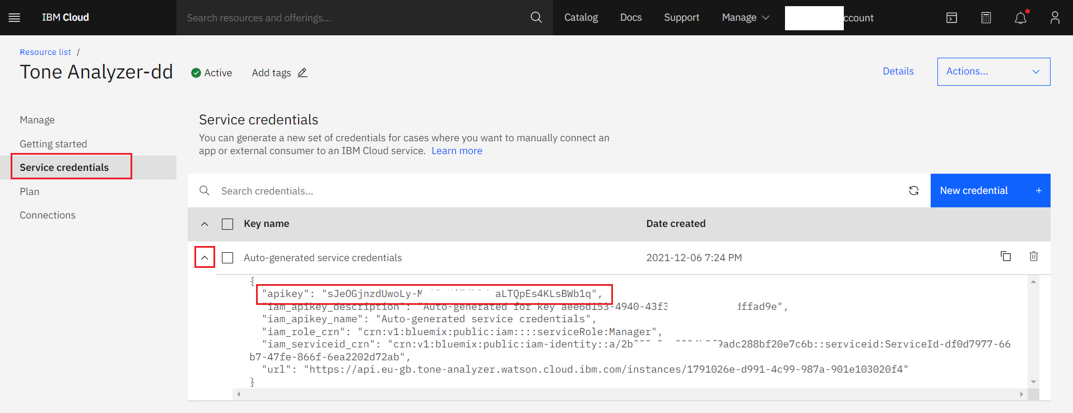1073x413 pixels.
Task: Open Connections in the sidebar
Action: [48, 215]
